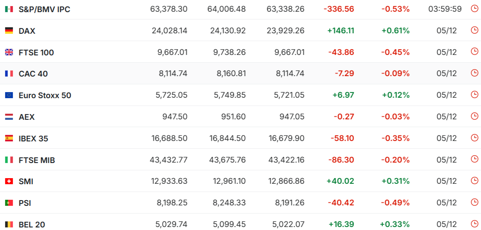Image resolution: width=481 pixels, height=230 pixels.
Task: Open the BEL 20 index link
Action: coord(32,224)
